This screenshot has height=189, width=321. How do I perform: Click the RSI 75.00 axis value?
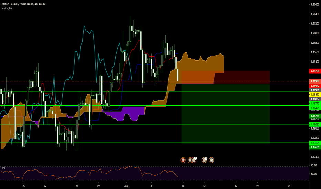pos(314,165)
